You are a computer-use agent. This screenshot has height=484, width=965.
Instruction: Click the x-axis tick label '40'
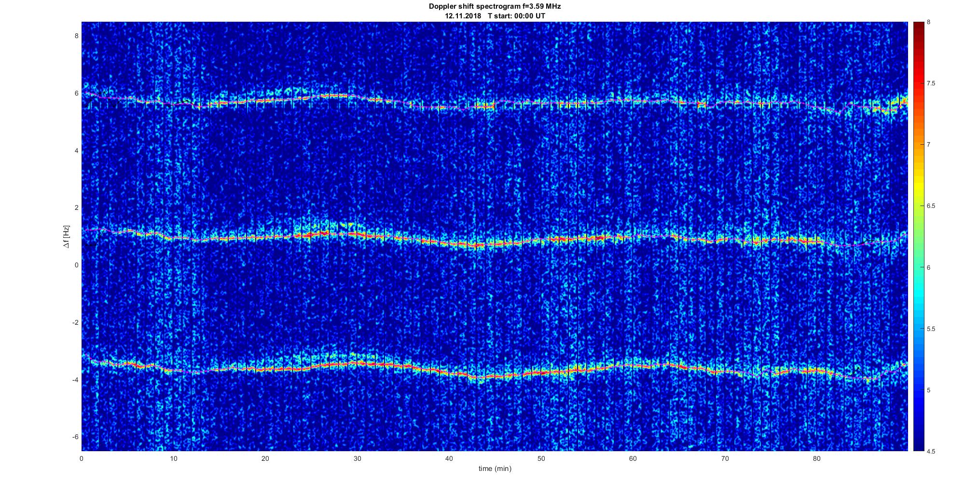coord(449,458)
